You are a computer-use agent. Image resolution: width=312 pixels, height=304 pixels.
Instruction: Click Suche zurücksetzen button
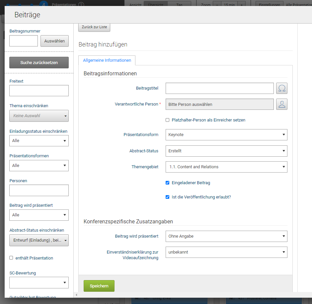[x=39, y=62]
